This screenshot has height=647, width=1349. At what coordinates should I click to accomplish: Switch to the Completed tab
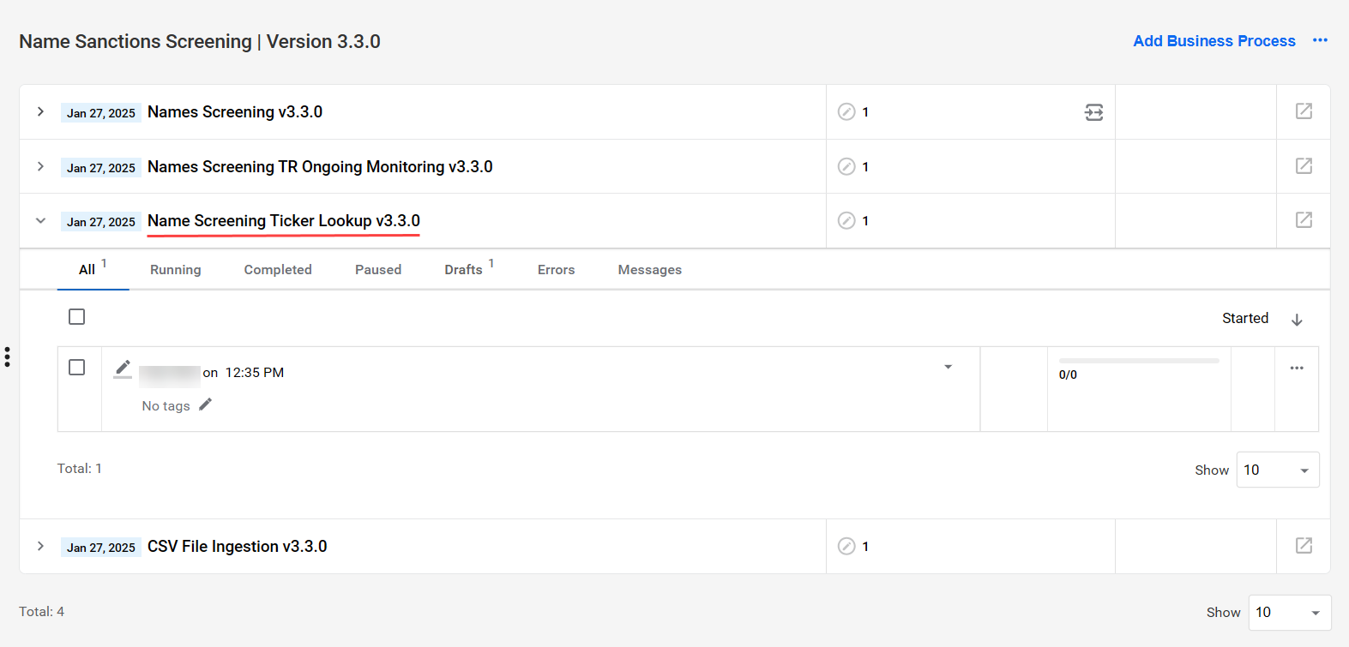pos(278,269)
